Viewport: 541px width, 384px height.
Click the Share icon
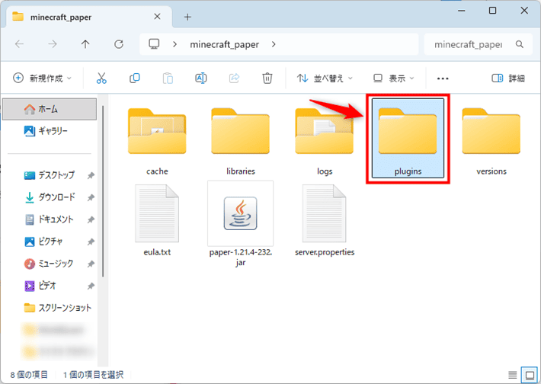pyautogui.click(x=234, y=78)
